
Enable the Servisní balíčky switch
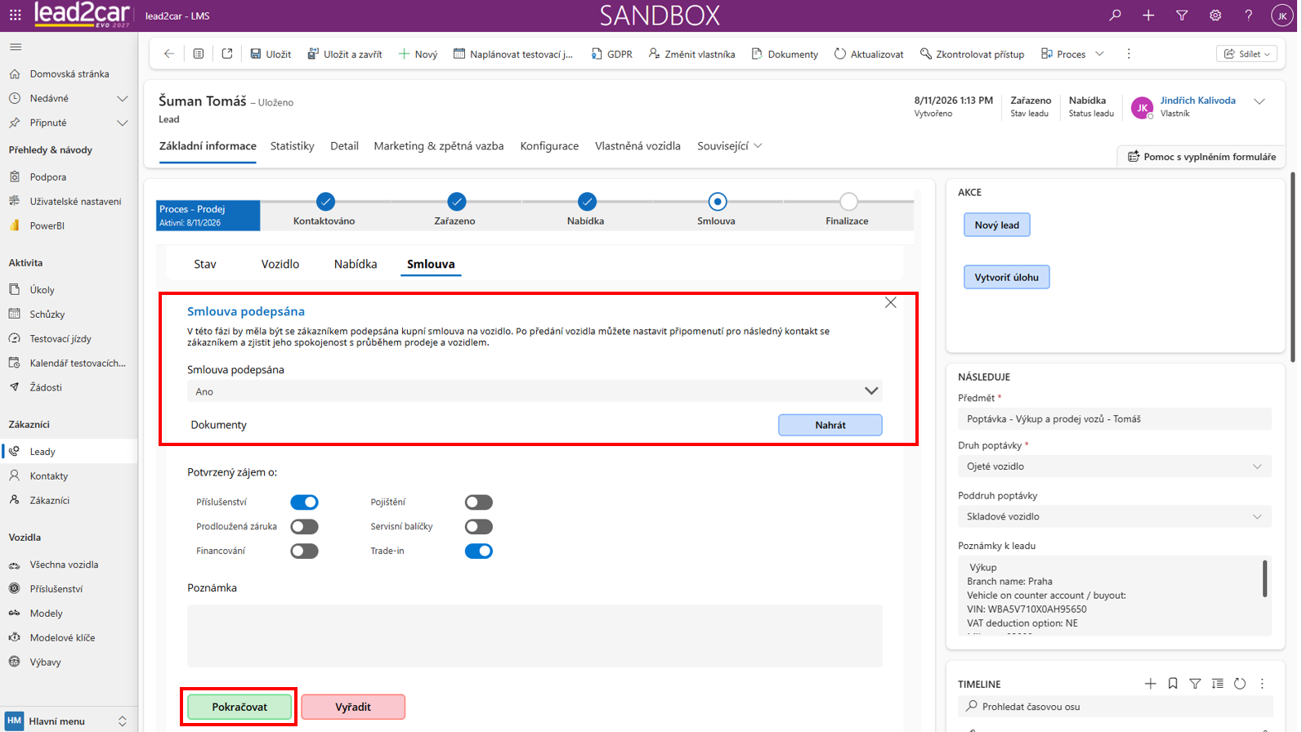click(479, 527)
